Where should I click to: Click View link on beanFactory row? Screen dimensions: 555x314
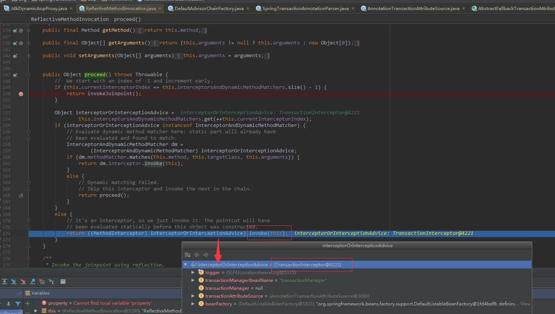tap(525, 304)
